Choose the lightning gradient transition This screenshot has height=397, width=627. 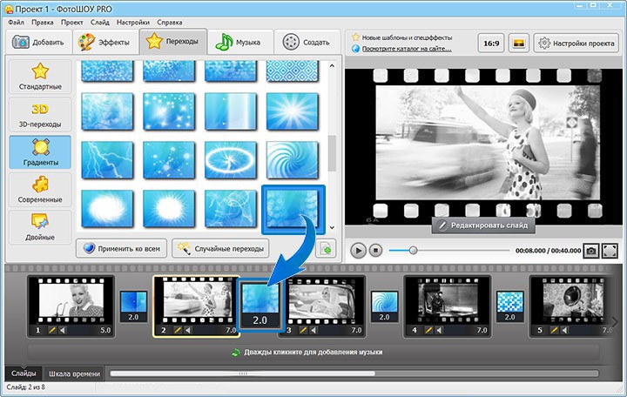pos(107,160)
